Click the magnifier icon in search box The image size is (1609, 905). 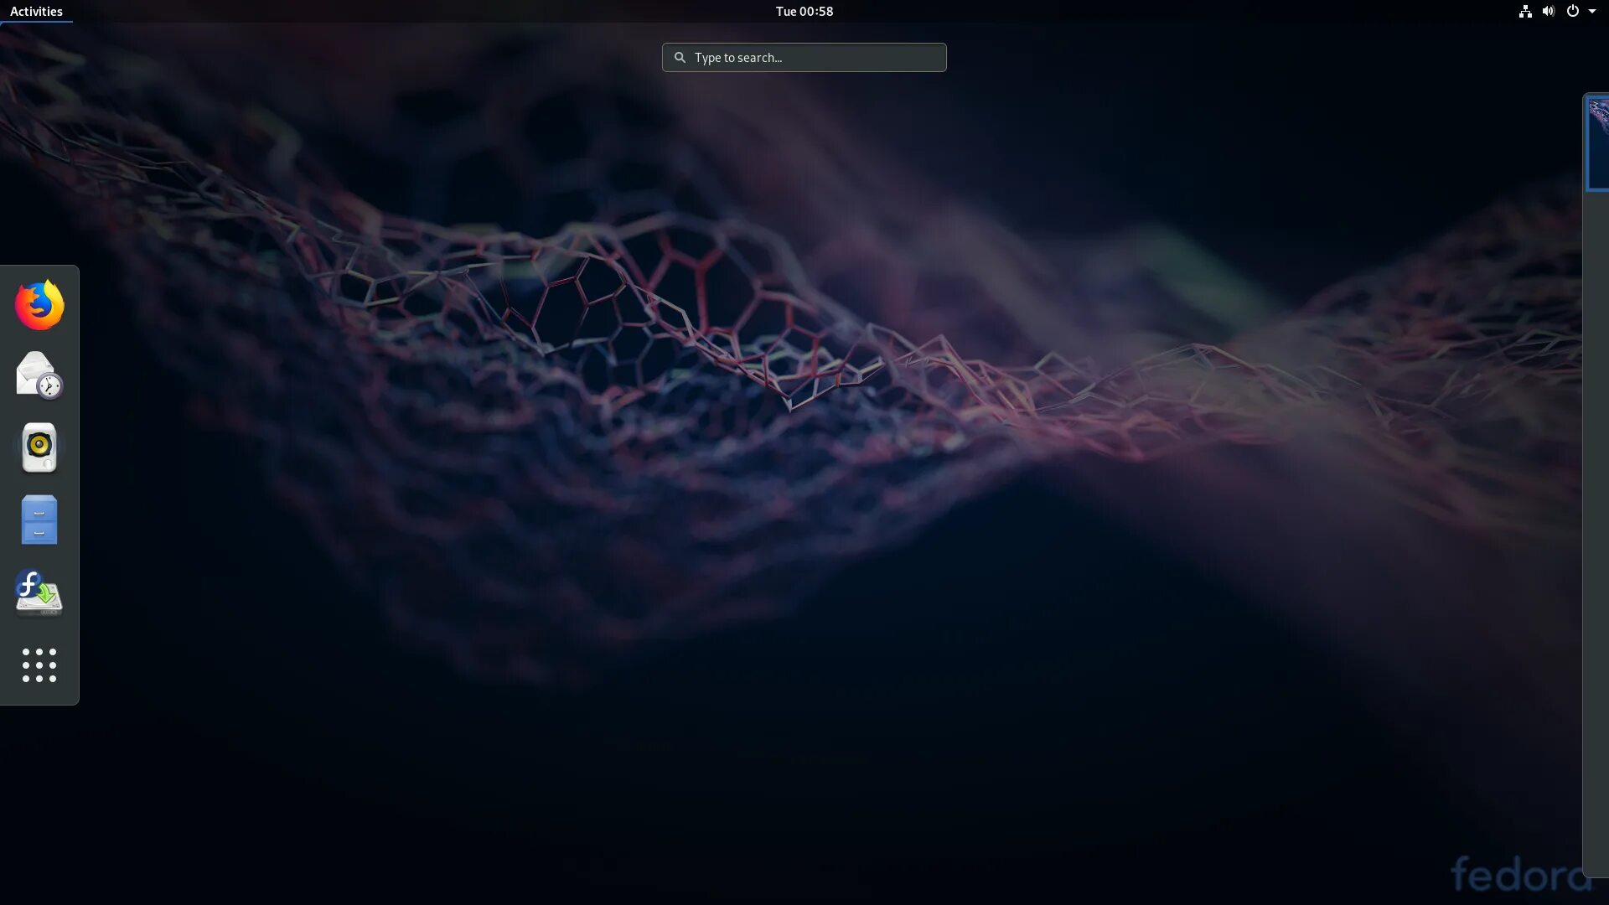[680, 58]
